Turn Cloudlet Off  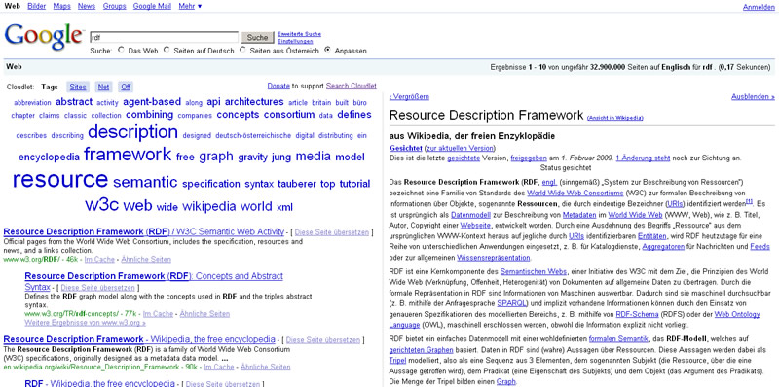[x=126, y=87]
